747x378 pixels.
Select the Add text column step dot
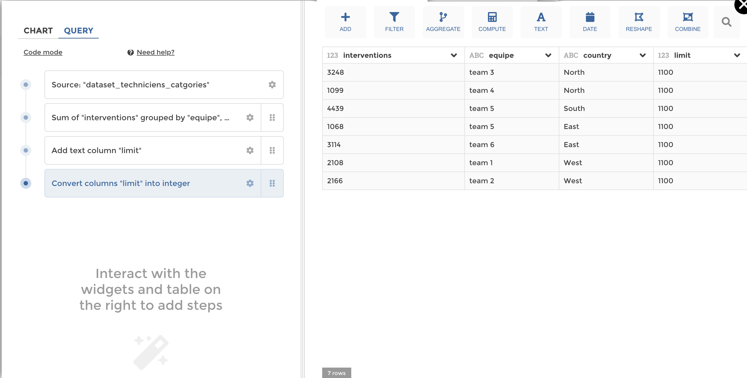[x=26, y=150]
